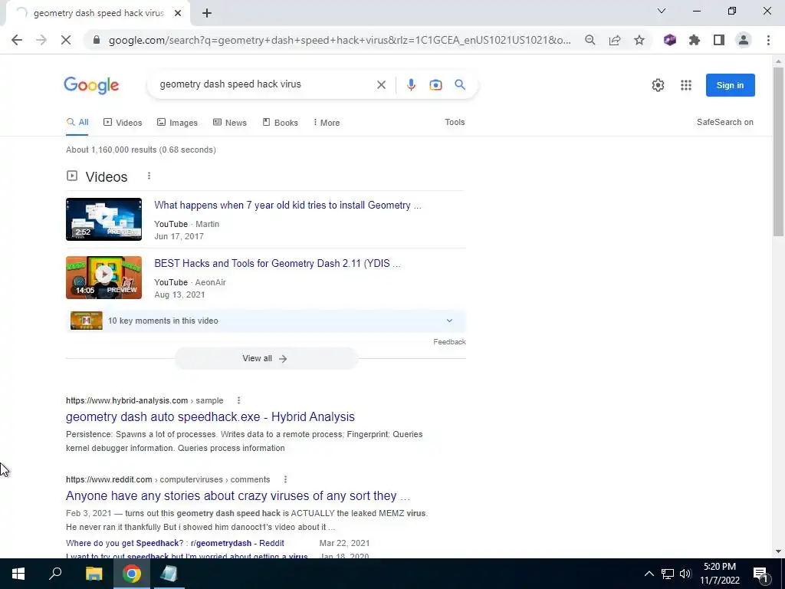
Task: Select the All results tab
Action: pyautogui.click(x=77, y=122)
